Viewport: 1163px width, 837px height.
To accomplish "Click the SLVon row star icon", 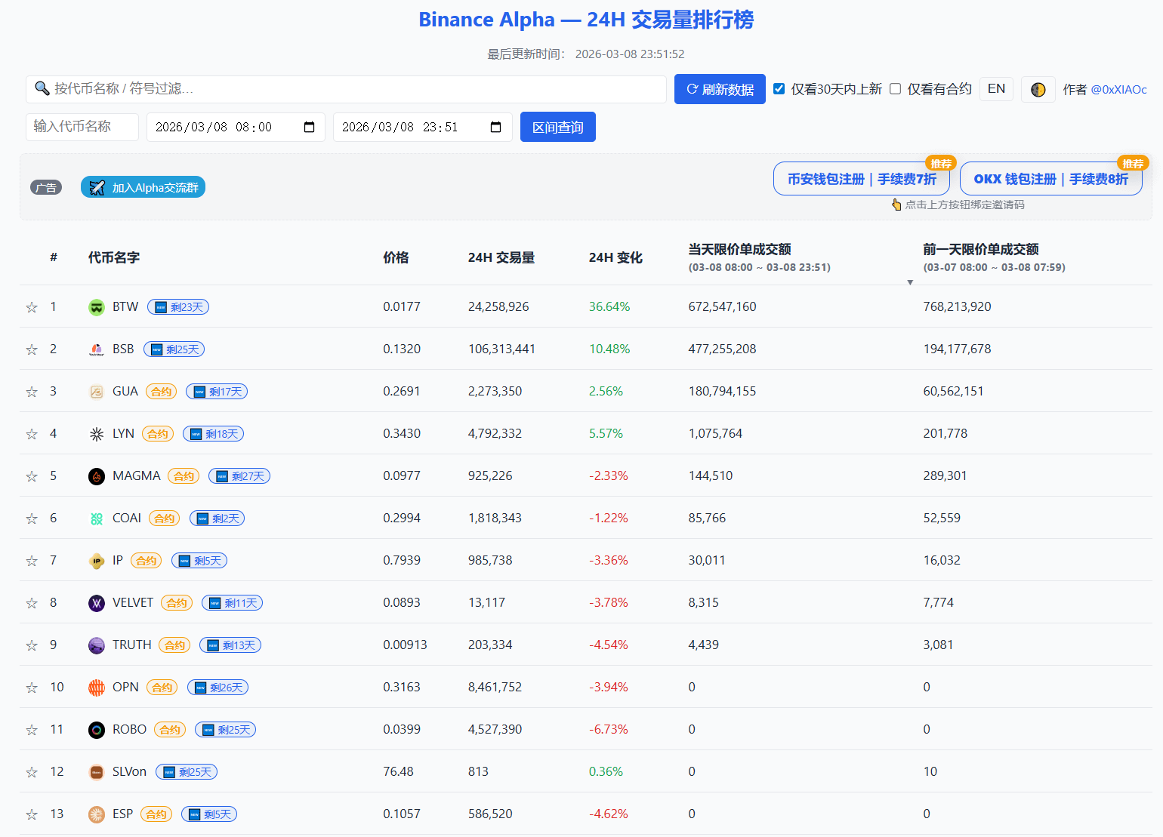I will [x=32, y=772].
